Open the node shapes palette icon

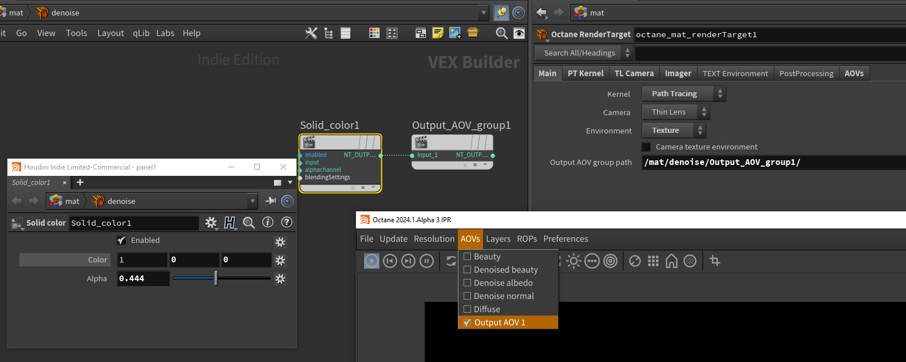point(392,33)
